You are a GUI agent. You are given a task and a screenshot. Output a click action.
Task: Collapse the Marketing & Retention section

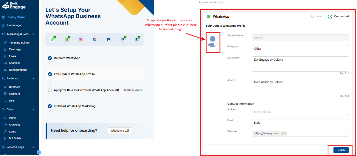(x=33, y=34)
